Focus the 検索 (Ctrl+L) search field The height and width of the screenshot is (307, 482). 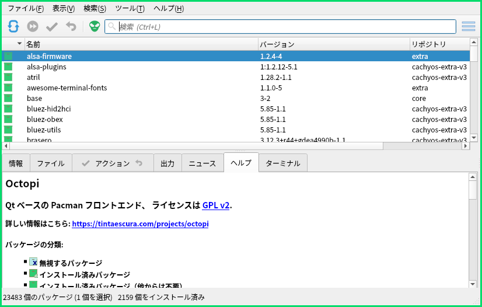coord(280,27)
